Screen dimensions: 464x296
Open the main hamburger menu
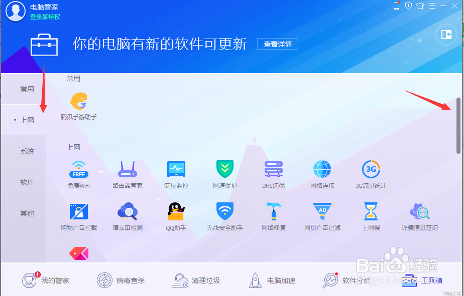pos(433,6)
